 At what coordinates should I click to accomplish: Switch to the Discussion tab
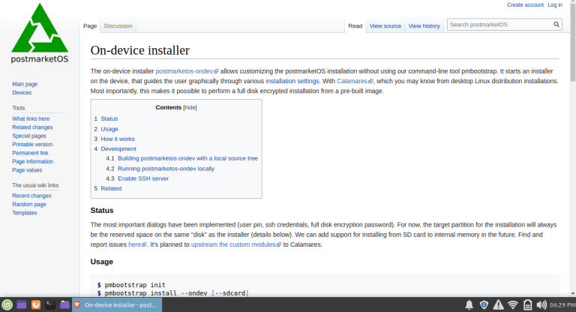118,25
